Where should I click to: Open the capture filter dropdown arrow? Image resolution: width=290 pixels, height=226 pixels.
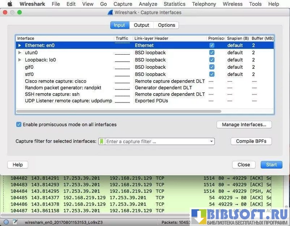(x=212, y=142)
